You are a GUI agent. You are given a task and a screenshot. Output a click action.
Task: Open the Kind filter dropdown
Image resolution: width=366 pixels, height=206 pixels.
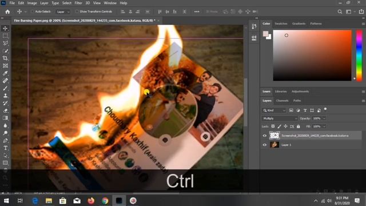click(x=274, y=110)
